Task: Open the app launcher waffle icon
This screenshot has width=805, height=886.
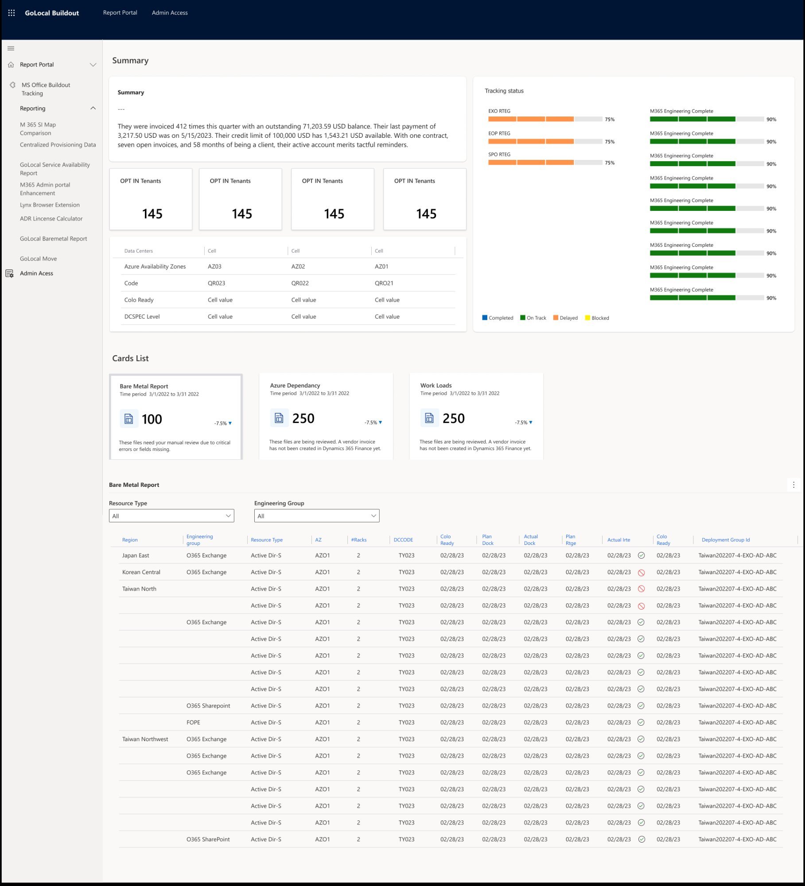Action: (x=12, y=13)
